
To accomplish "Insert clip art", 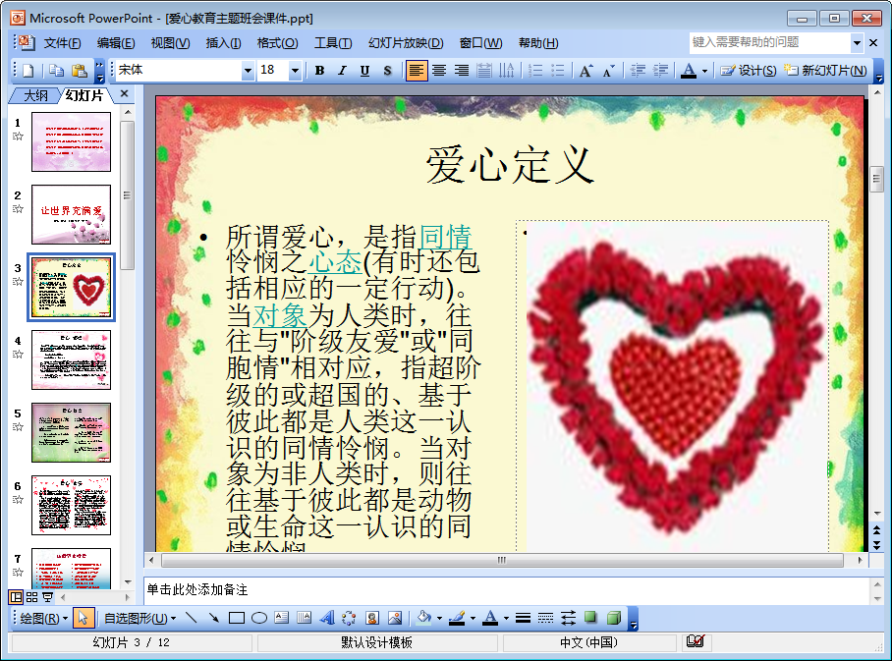I will (x=372, y=618).
